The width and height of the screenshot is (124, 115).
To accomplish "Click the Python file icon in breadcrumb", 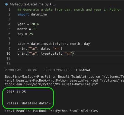I will pos(7,4).
